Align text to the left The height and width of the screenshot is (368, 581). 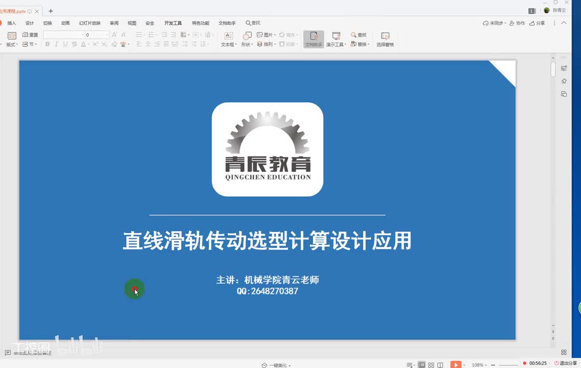pyautogui.click(x=139, y=44)
